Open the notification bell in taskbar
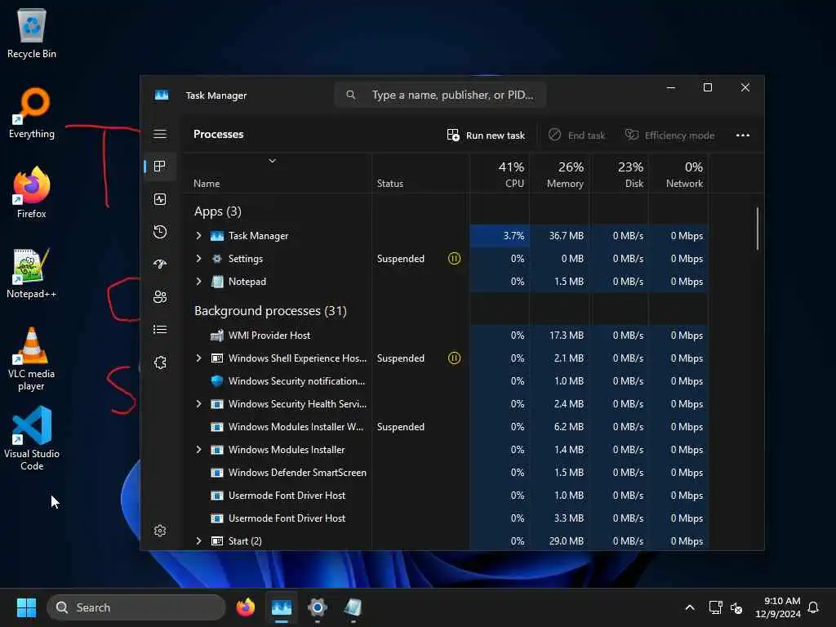Viewport: 836px width, 627px height. pyautogui.click(x=814, y=607)
